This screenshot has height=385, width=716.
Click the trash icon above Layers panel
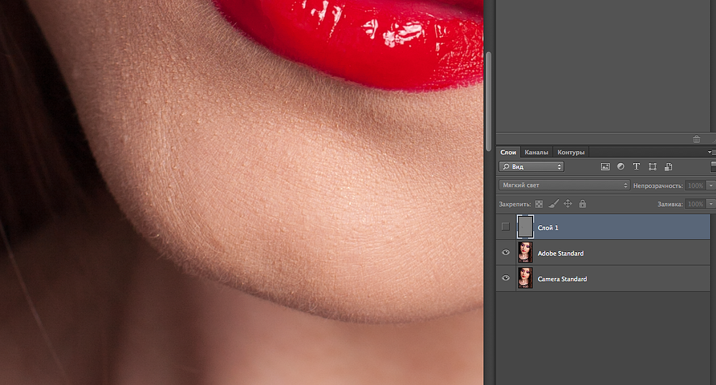coord(696,139)
